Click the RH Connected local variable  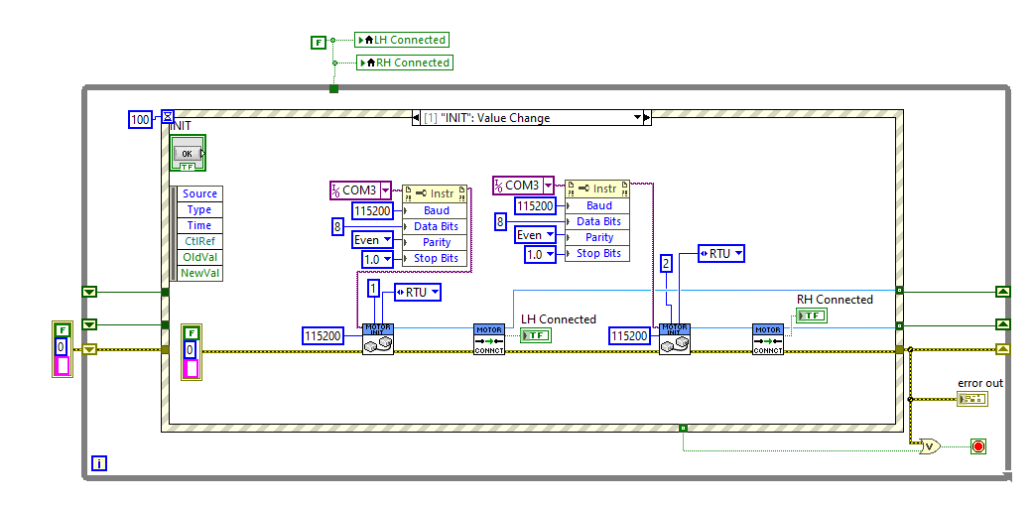(404, 63)
